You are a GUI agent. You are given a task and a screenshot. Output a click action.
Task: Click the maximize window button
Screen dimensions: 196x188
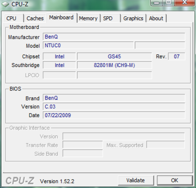tap(168, 3)
